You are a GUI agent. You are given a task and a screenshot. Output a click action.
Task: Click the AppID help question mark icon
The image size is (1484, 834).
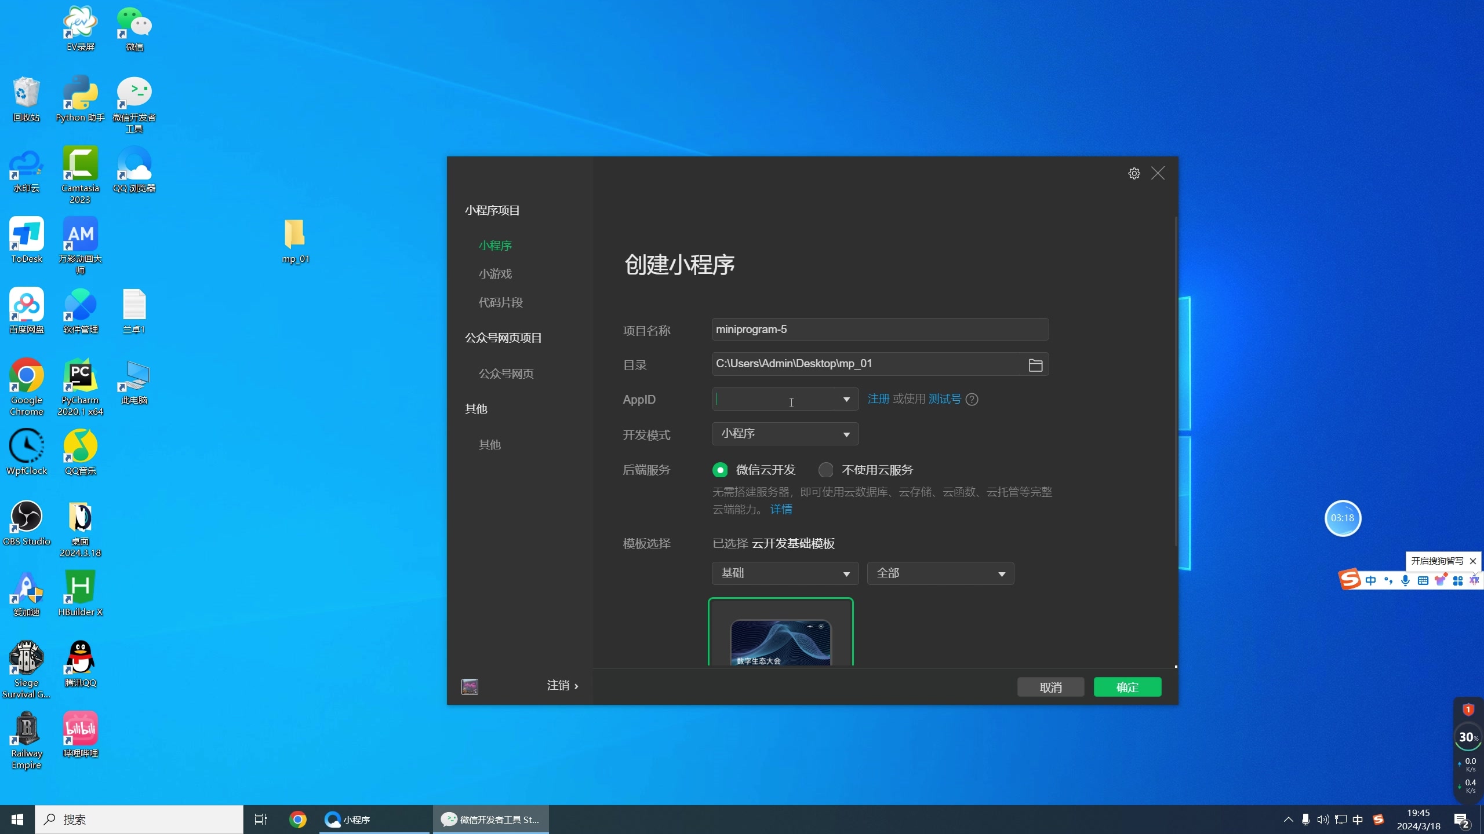(972, 400)
